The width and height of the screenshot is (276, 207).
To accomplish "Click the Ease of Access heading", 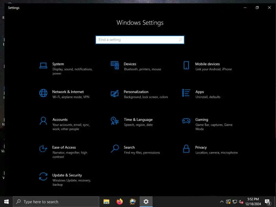I will pos(64,147).
